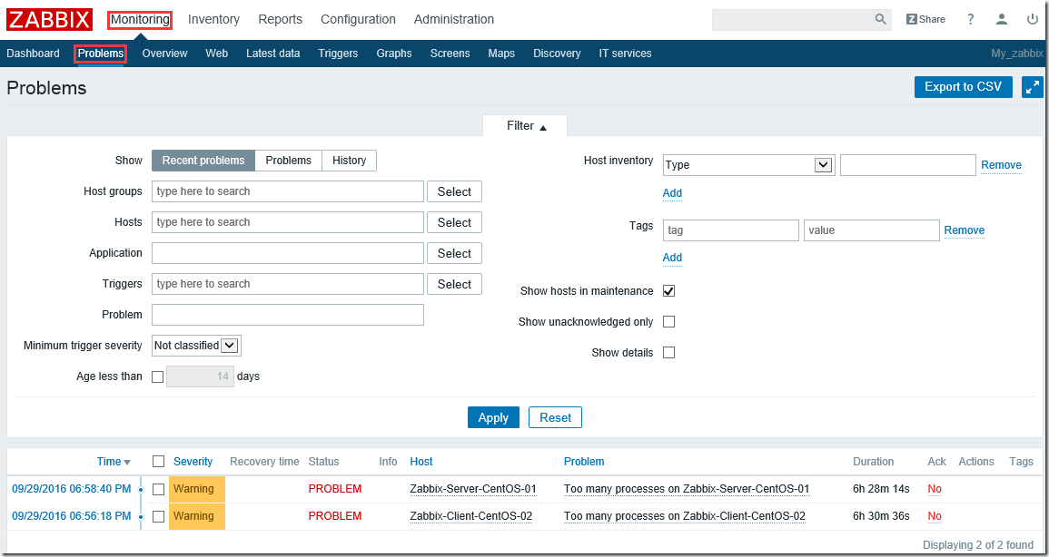1049x557 pixels.
Task: Click Remove link for Host inventory
Action: [1001, 165]
